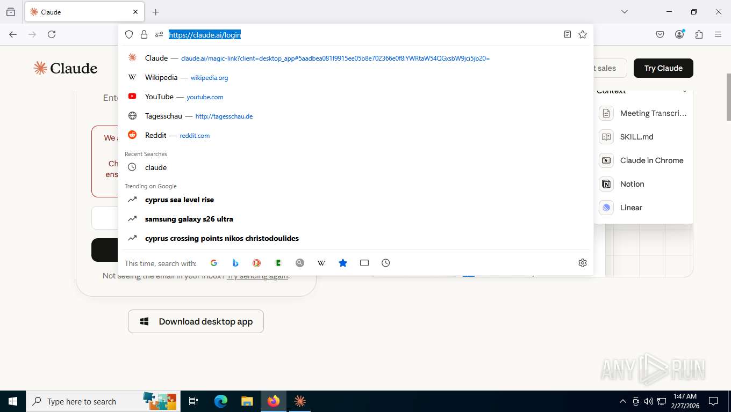Open Microsoft Edge from taskbar
Viewport: 731px width, 412px height.
221,401
